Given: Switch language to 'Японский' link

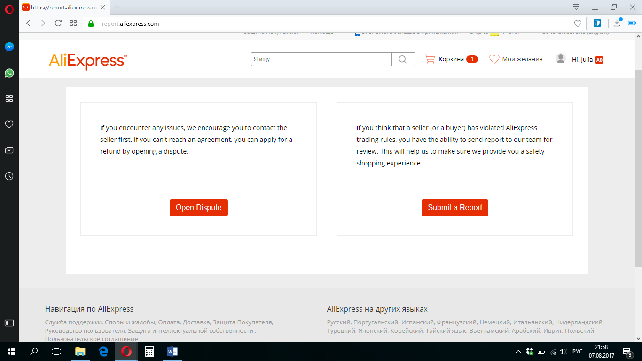Looking at the screenshot, I should click(x=373, y=331).
